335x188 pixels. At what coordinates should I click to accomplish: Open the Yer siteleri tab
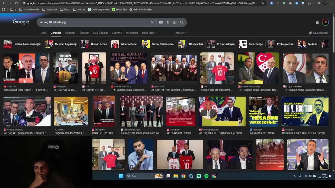tap(132, 33)
